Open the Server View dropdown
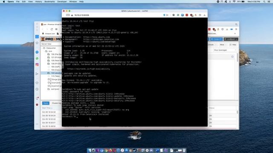 point(51,44)
